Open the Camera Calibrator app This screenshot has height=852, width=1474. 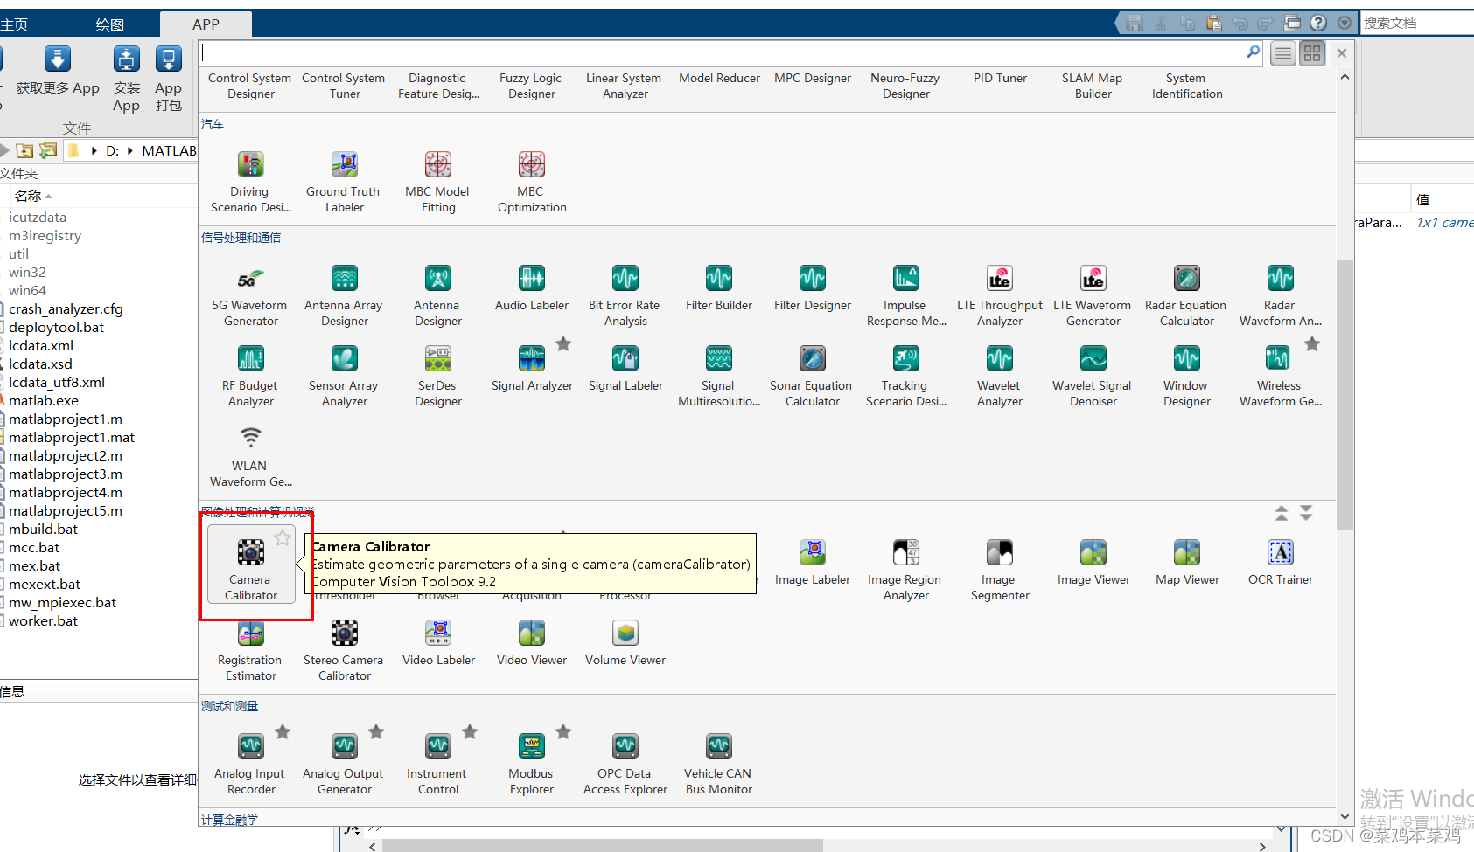point(251,565)
